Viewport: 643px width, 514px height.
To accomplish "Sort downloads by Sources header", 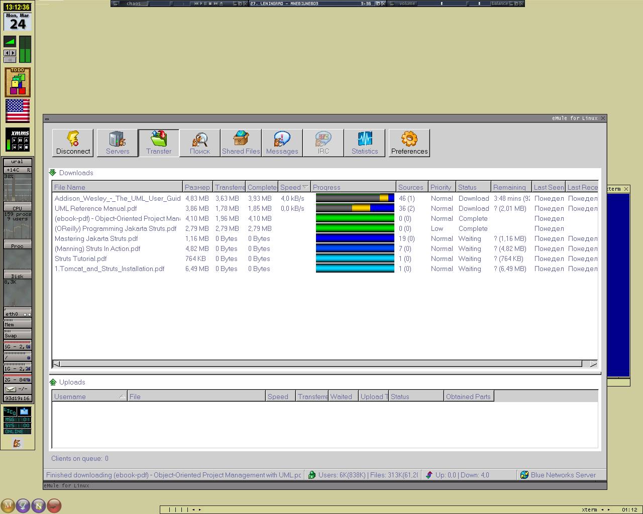I will pyautogui.click(x=412, y=187).
